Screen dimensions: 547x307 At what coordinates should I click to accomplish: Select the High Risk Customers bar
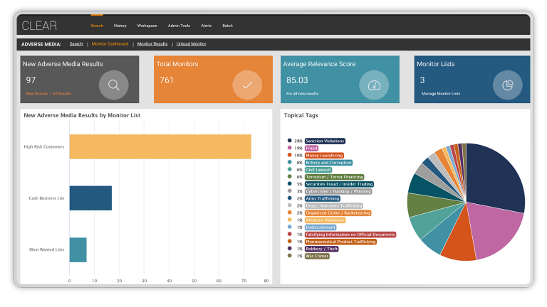pos(160,146)
